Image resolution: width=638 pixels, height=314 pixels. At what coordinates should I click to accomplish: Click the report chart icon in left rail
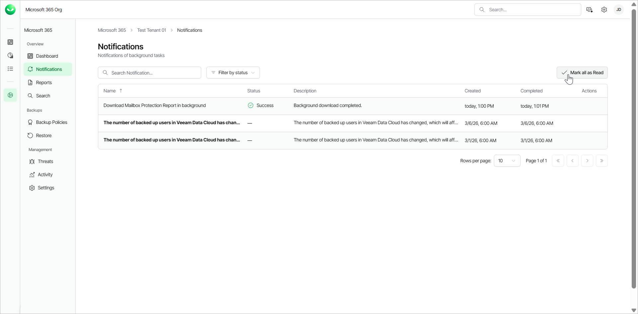pyautogui.click(x=10, y=55)
